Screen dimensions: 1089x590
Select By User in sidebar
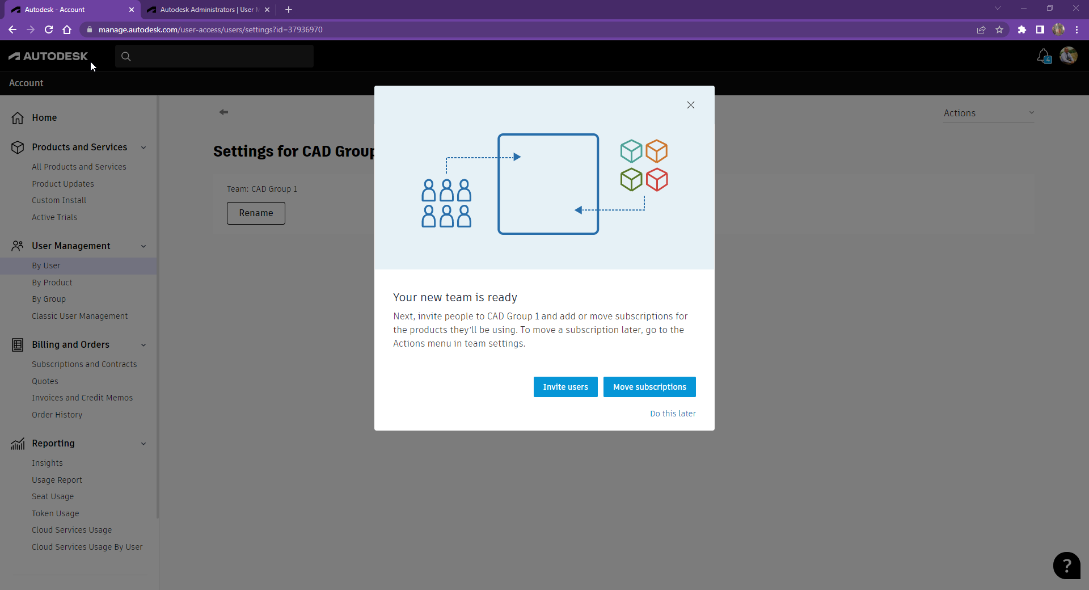pyautogui.click(x=78, y=265)
